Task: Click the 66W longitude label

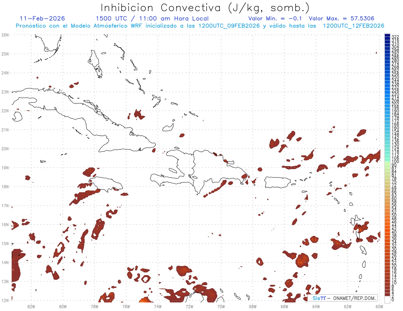Action: click(284, 306)
